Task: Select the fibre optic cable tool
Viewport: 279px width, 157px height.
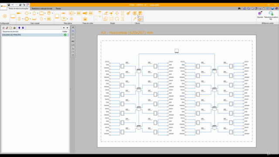Action: 64,13
